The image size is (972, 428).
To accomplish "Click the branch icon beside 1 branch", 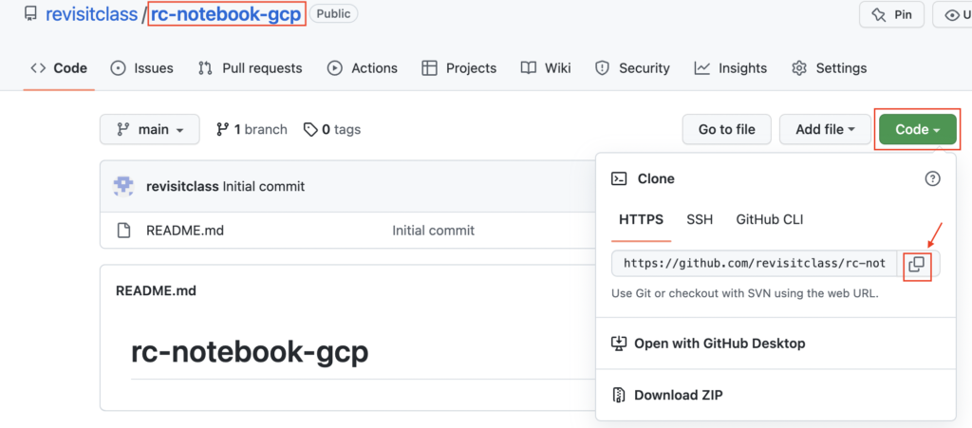I will click(x=222, y=129).
